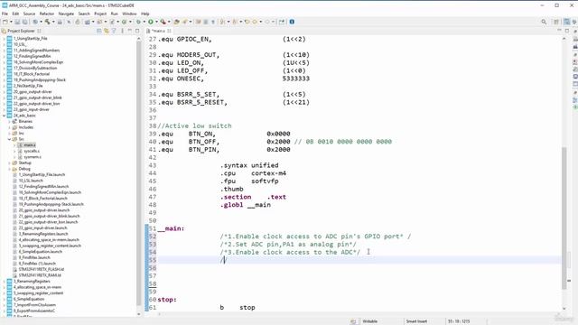This screenshot has width=578, height=325.
Task: Minimize the Project Explorer panel
Action: tap(129, 31)
